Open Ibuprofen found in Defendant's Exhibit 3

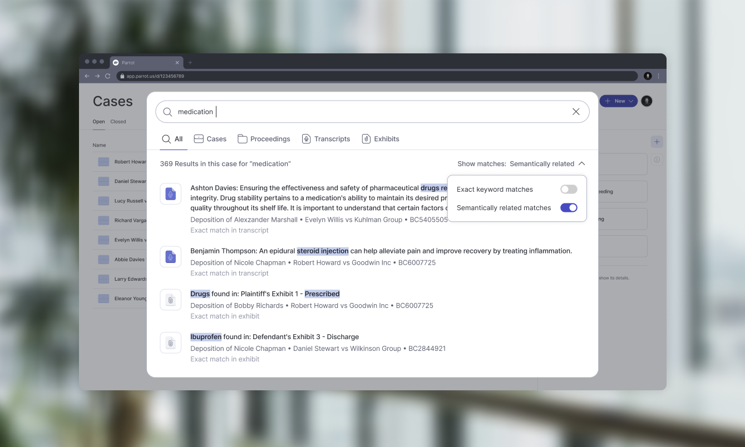click(274, 337)
